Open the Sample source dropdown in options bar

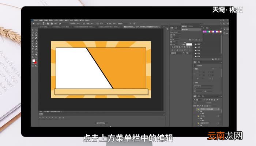pyautogui.click(x=124, y=24)
